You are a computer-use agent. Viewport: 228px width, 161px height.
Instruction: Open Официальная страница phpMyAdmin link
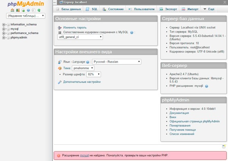(195, 122)
